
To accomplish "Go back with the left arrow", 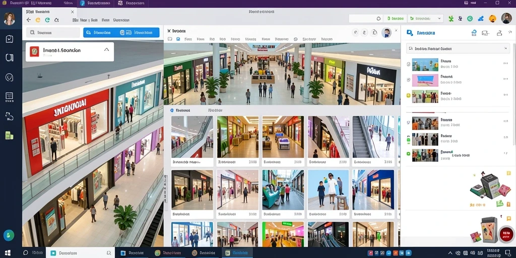I will tap(29, 20).
